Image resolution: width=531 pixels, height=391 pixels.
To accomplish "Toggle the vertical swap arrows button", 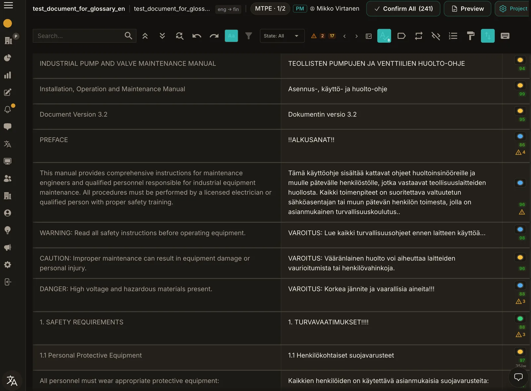I will click(488, 36).
